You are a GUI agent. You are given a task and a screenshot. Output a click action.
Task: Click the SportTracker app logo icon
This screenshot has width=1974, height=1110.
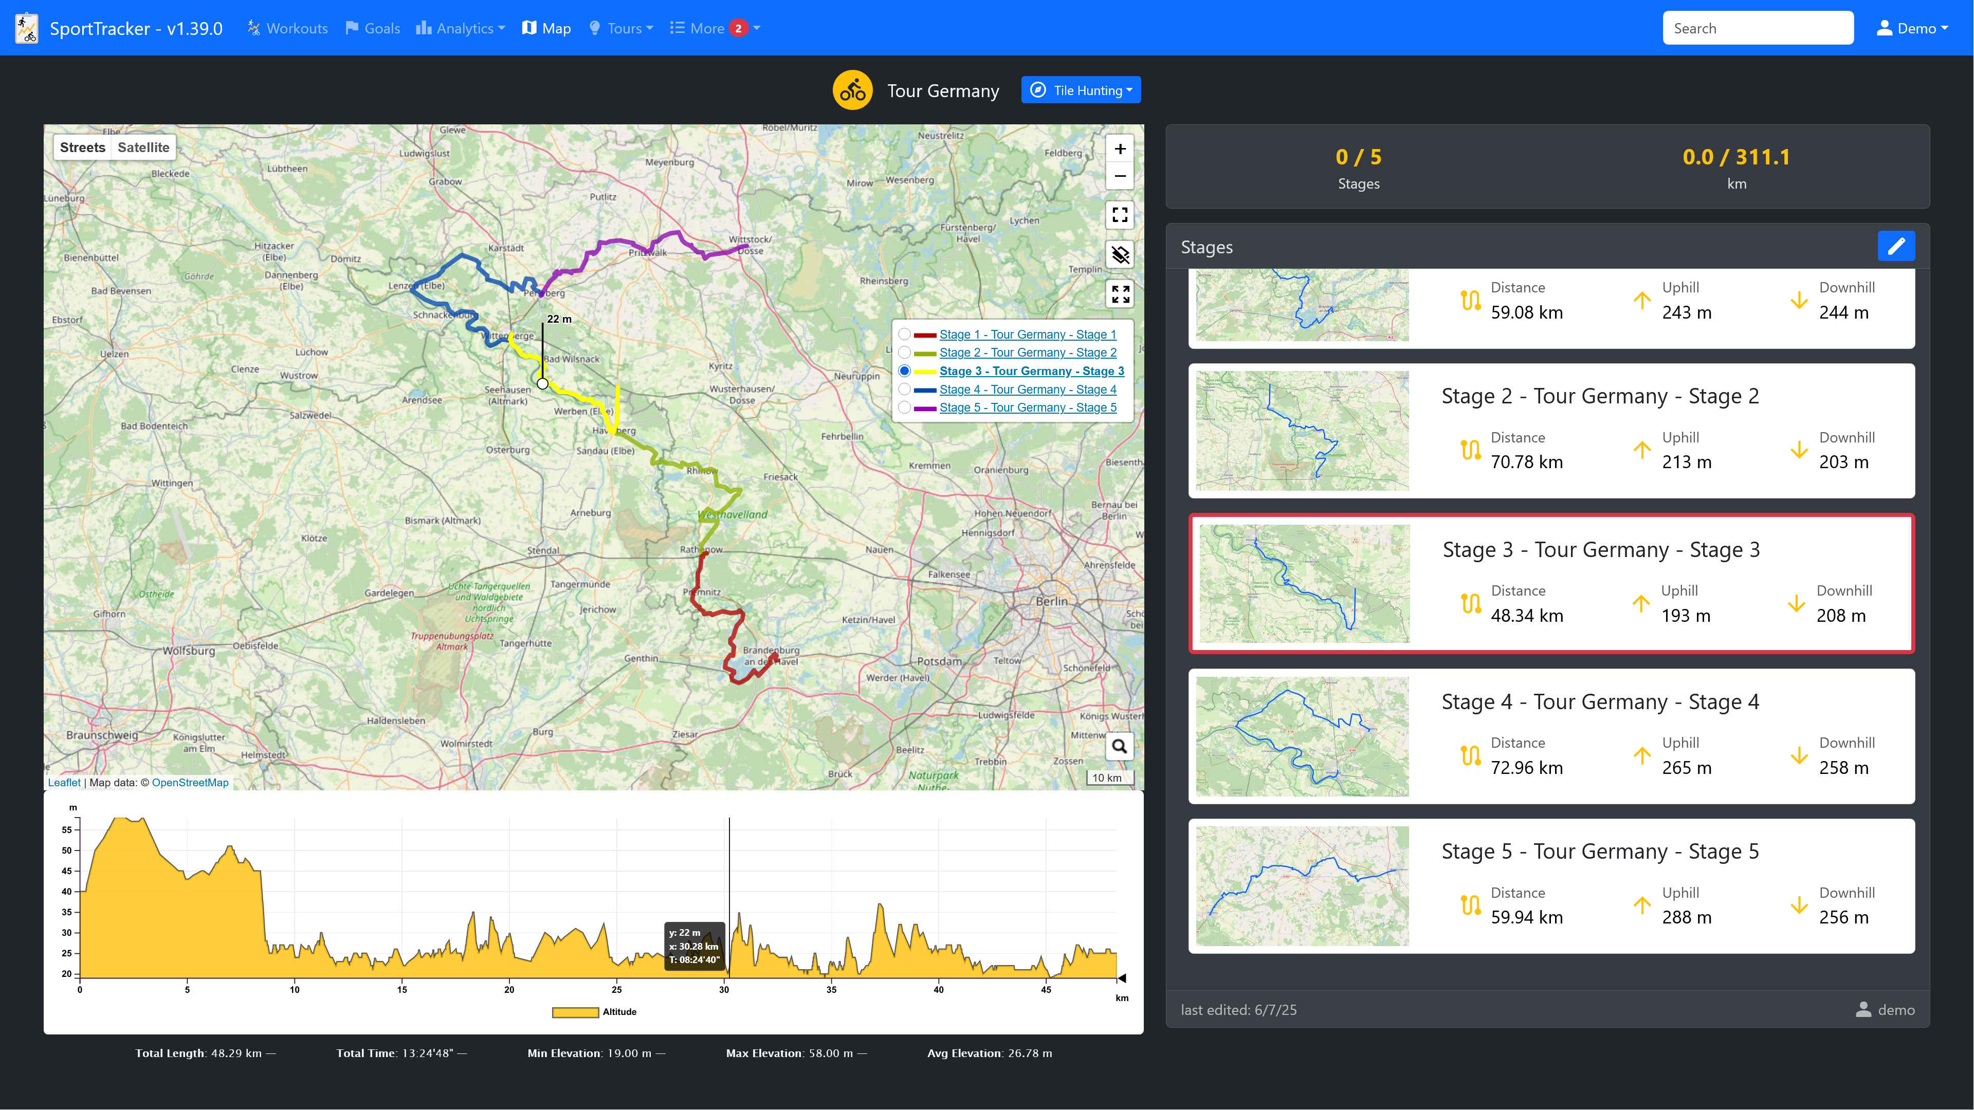27,28
